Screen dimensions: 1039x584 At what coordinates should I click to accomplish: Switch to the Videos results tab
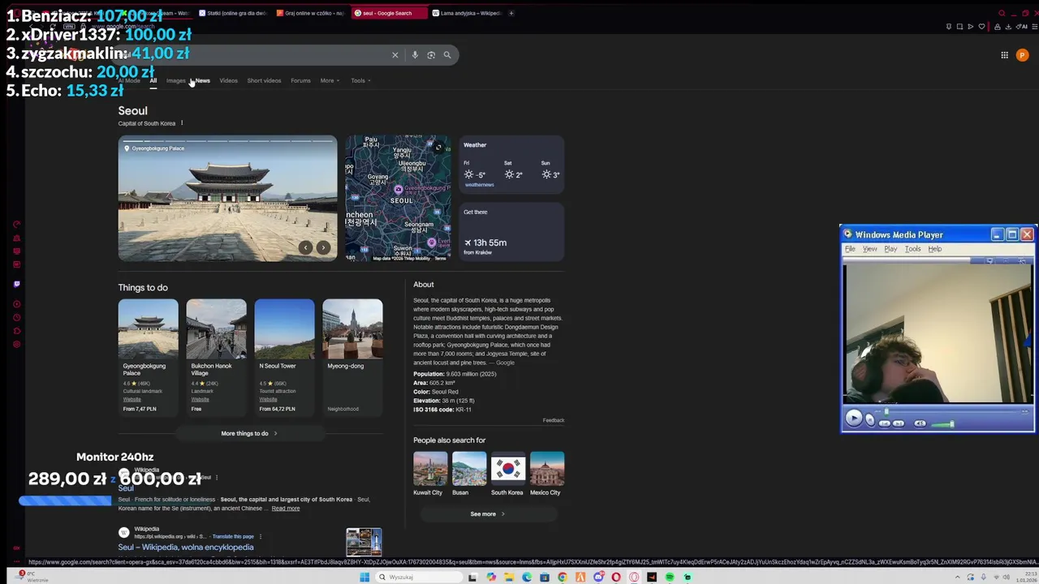[x=228, y=80]
